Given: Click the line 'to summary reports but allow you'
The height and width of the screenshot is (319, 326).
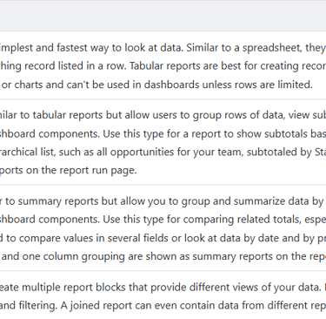Looking at the screenshot, I should [163, 201].
